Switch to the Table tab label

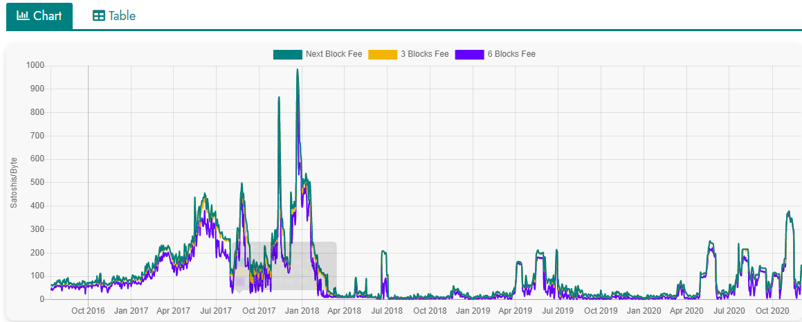[122, 16]
